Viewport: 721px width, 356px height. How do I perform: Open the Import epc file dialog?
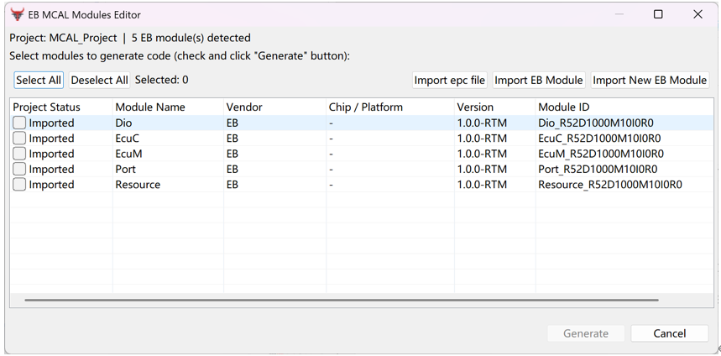[449, 80]
